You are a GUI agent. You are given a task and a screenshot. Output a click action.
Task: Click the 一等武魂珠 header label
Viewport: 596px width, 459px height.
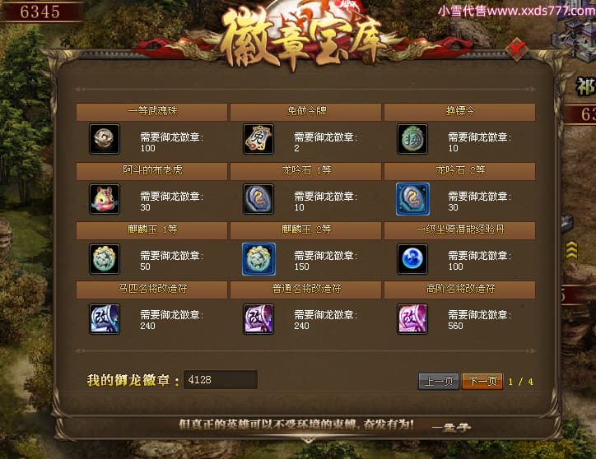[152, 110]
